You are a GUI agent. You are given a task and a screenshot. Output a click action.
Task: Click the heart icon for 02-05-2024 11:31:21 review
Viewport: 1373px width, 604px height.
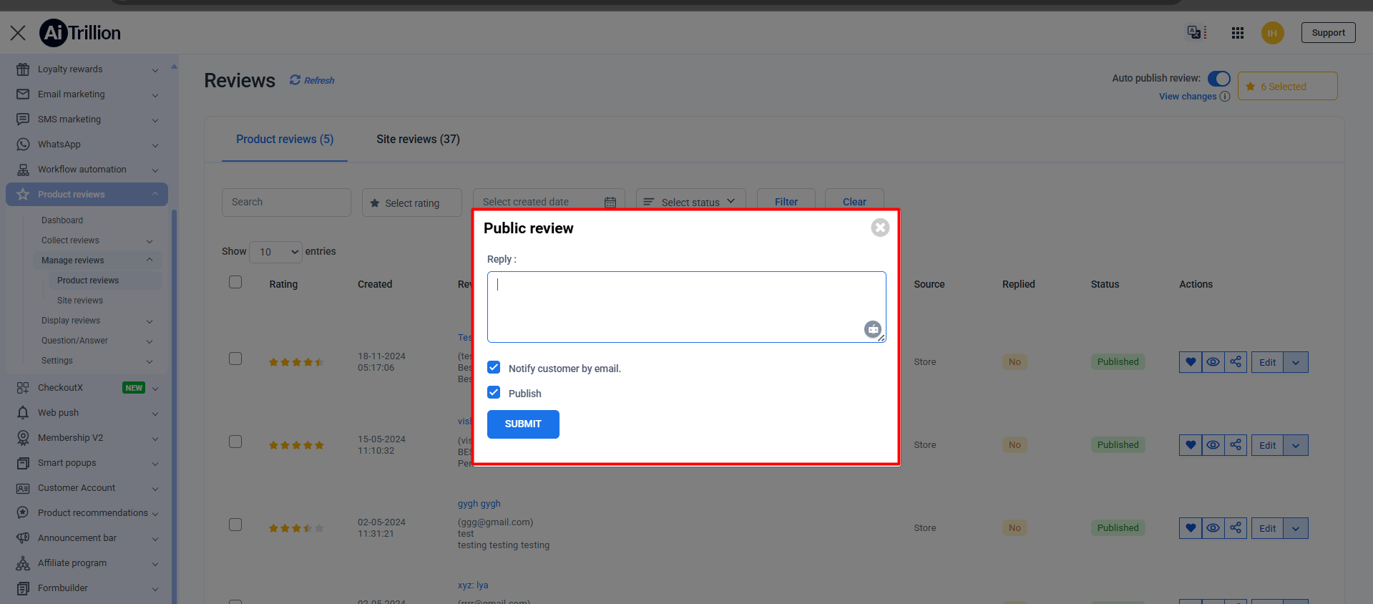click(1191, 528)
